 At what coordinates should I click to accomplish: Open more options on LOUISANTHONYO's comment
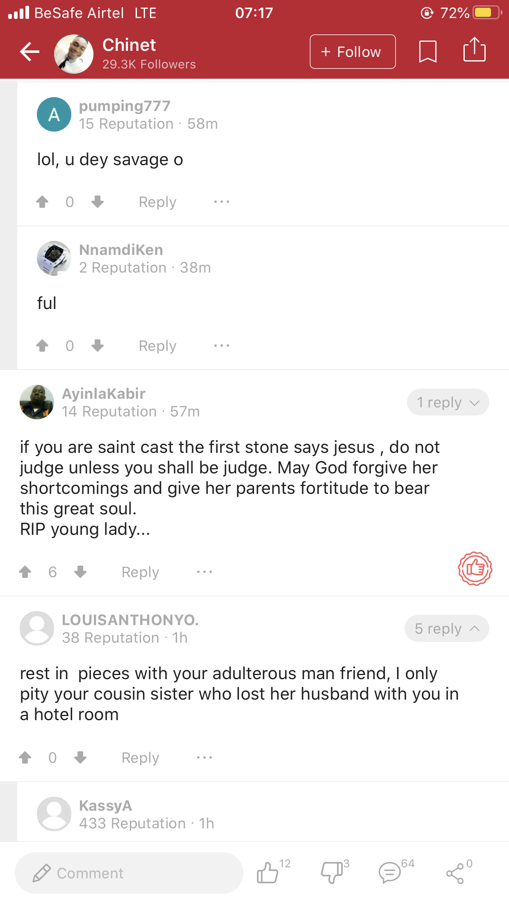(205, 757)
